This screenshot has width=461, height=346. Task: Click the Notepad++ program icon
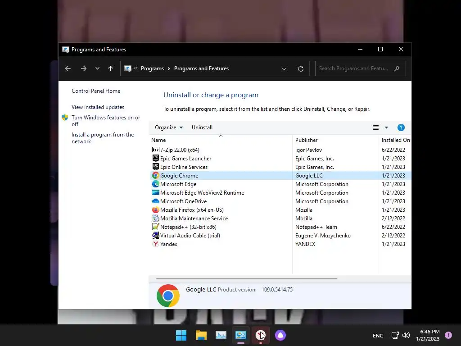click(155, 227)
